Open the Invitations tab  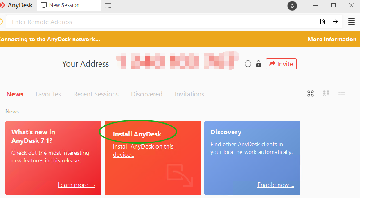coord(189,94)
